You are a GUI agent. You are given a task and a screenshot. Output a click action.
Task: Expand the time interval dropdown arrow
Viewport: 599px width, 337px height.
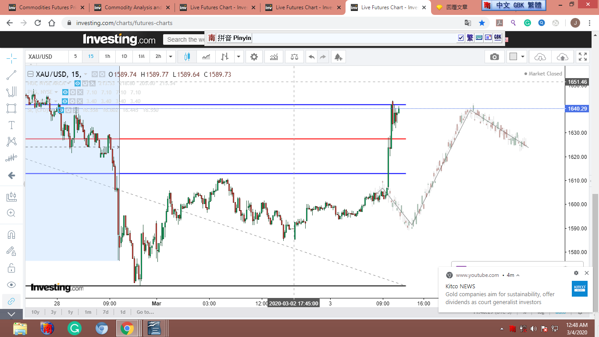171,57
